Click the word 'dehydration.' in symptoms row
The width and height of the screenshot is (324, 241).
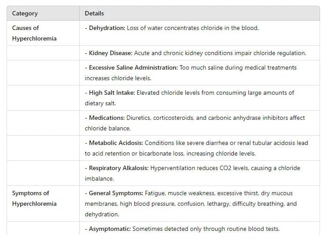(x=102, y=214)
